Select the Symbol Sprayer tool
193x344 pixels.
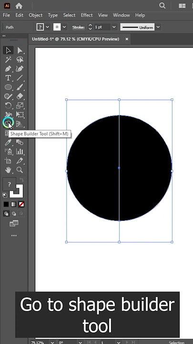(8, 151)
